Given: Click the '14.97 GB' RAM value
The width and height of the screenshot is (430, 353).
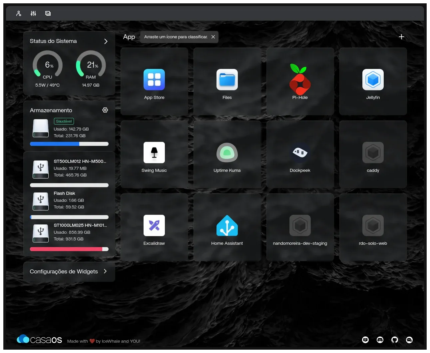Looking at the screenshot, I should (x=91, y=85).
